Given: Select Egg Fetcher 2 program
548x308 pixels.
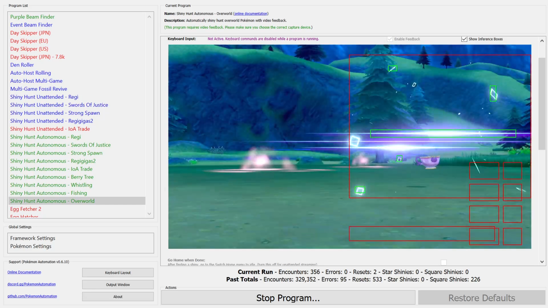Looking at the screenshot, I should pos(26,209).
